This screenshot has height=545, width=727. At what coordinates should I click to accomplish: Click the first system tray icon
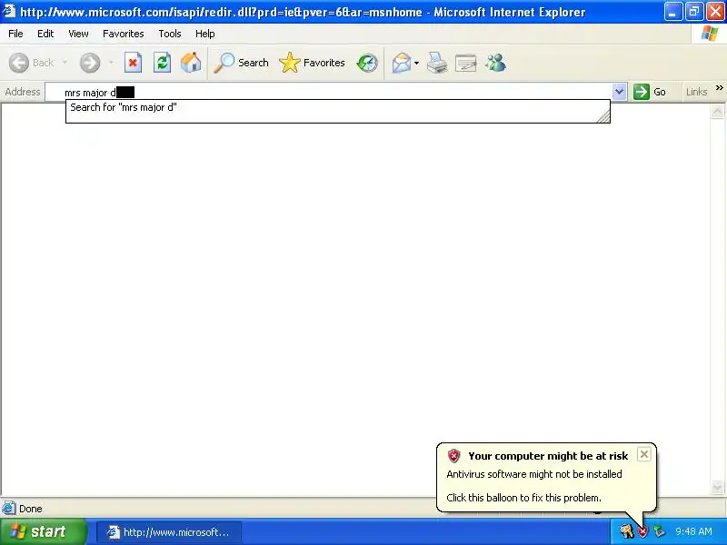tap(627, 531)
